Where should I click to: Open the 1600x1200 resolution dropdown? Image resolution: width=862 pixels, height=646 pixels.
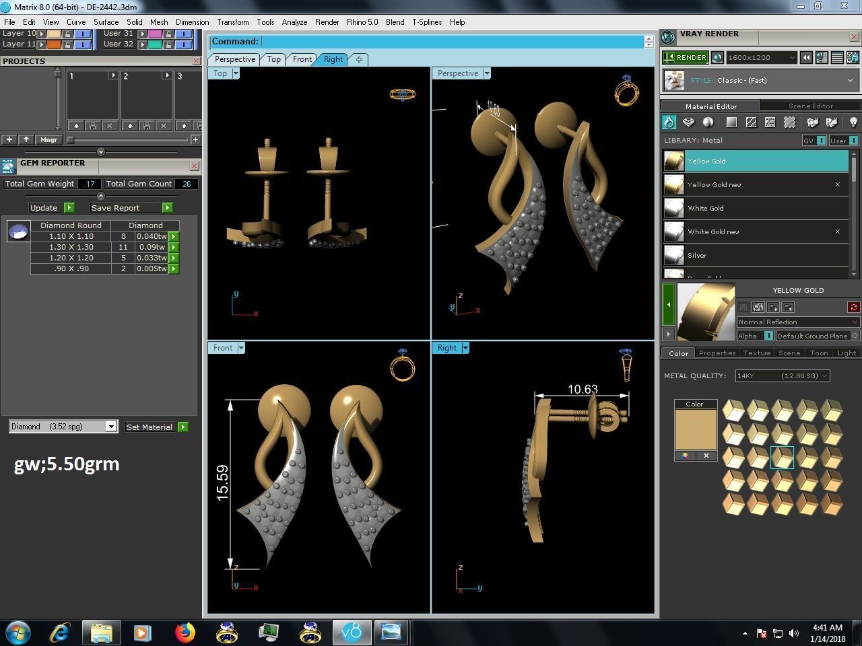[x=761, y=58]
